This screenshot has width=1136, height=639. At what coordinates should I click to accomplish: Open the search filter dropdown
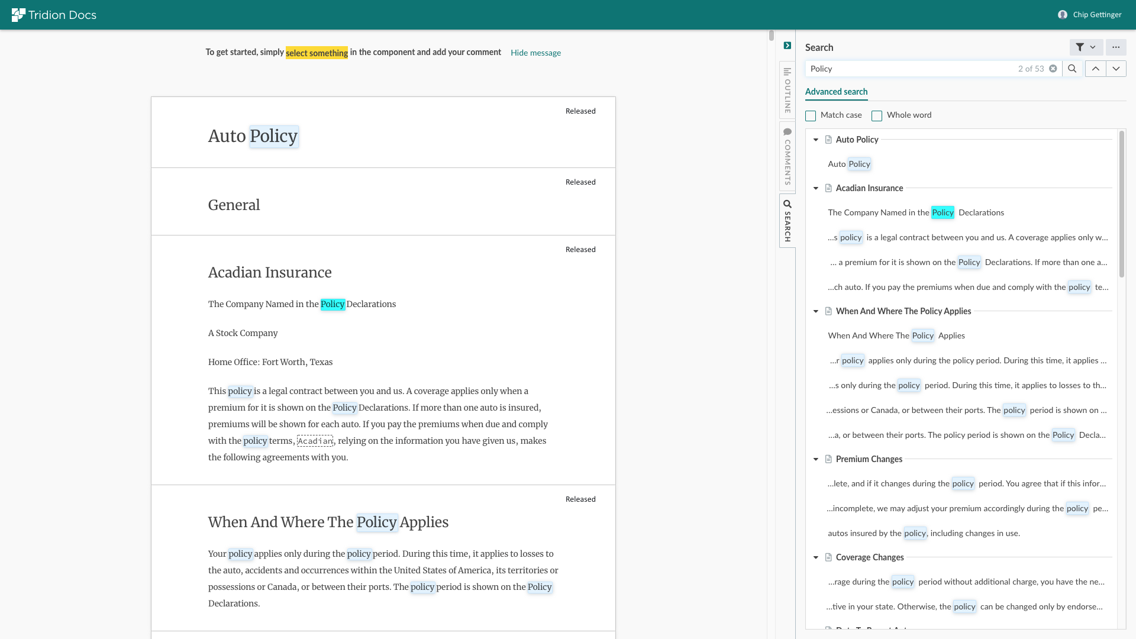coord(1086,47)
